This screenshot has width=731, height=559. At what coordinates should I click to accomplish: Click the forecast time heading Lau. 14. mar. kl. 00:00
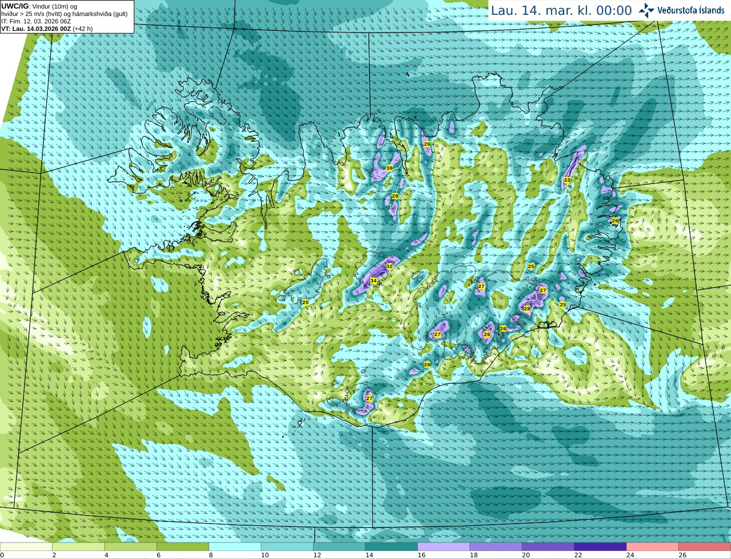point(561,10)
